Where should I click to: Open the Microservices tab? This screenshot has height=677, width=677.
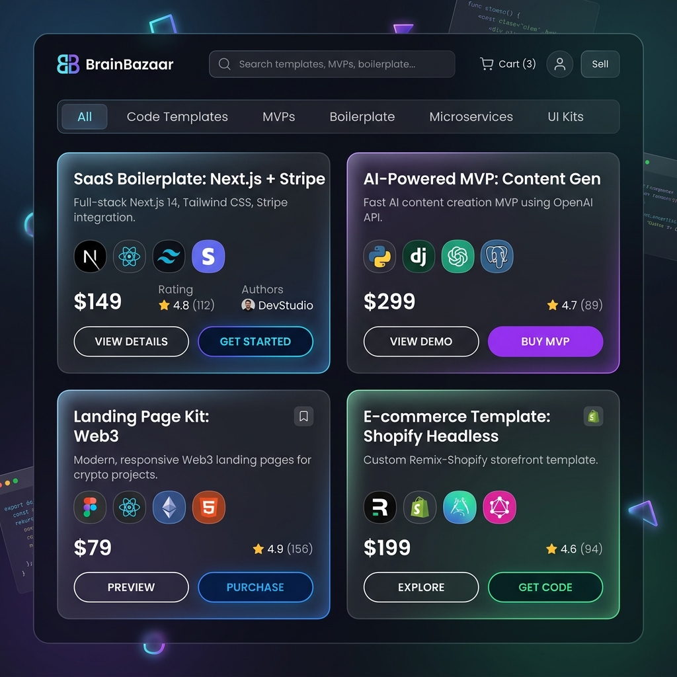click(471, 116)
